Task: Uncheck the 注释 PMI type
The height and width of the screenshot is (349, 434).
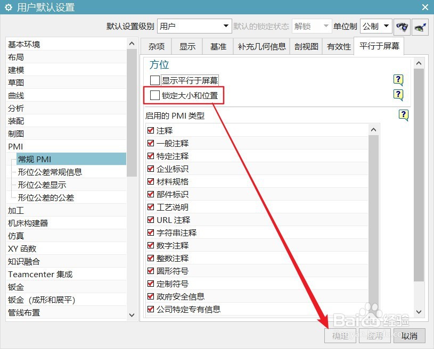Action: tap(150, 130)
